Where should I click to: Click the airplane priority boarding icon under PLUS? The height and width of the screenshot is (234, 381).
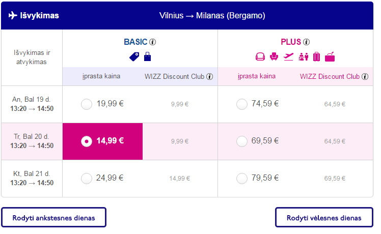(289, 56)
